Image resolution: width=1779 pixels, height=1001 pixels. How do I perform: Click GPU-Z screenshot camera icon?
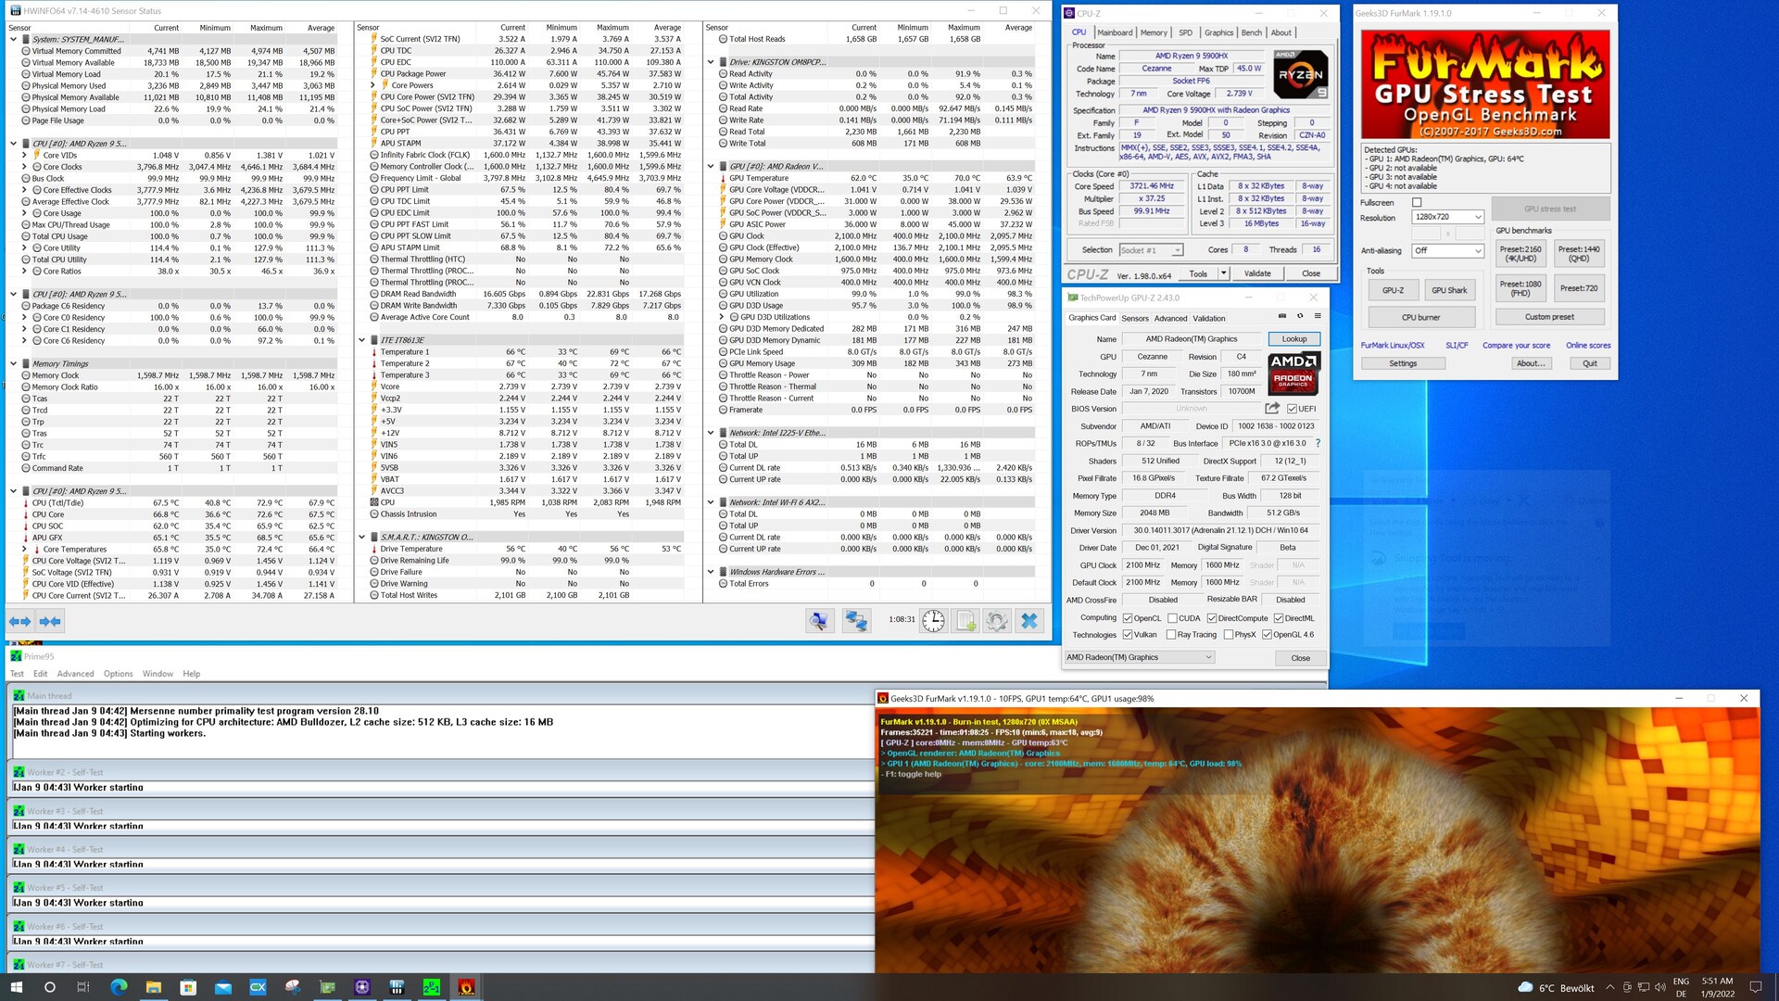click(x=1282, y=316)
